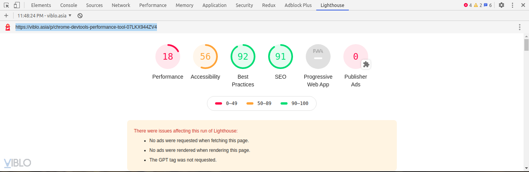Switch to the Console tab
This screenshot has height=172, width=529.
click(69, 5)
